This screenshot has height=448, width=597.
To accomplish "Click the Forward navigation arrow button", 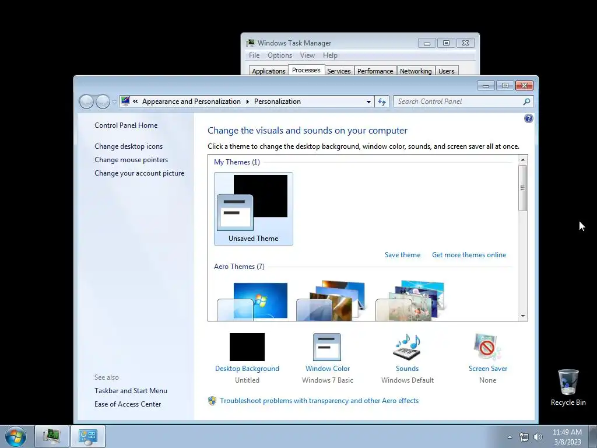I will click(x=103, y=101).
